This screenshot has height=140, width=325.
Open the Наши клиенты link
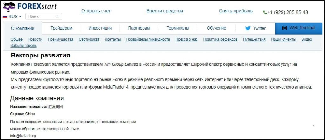click(283, 39)
